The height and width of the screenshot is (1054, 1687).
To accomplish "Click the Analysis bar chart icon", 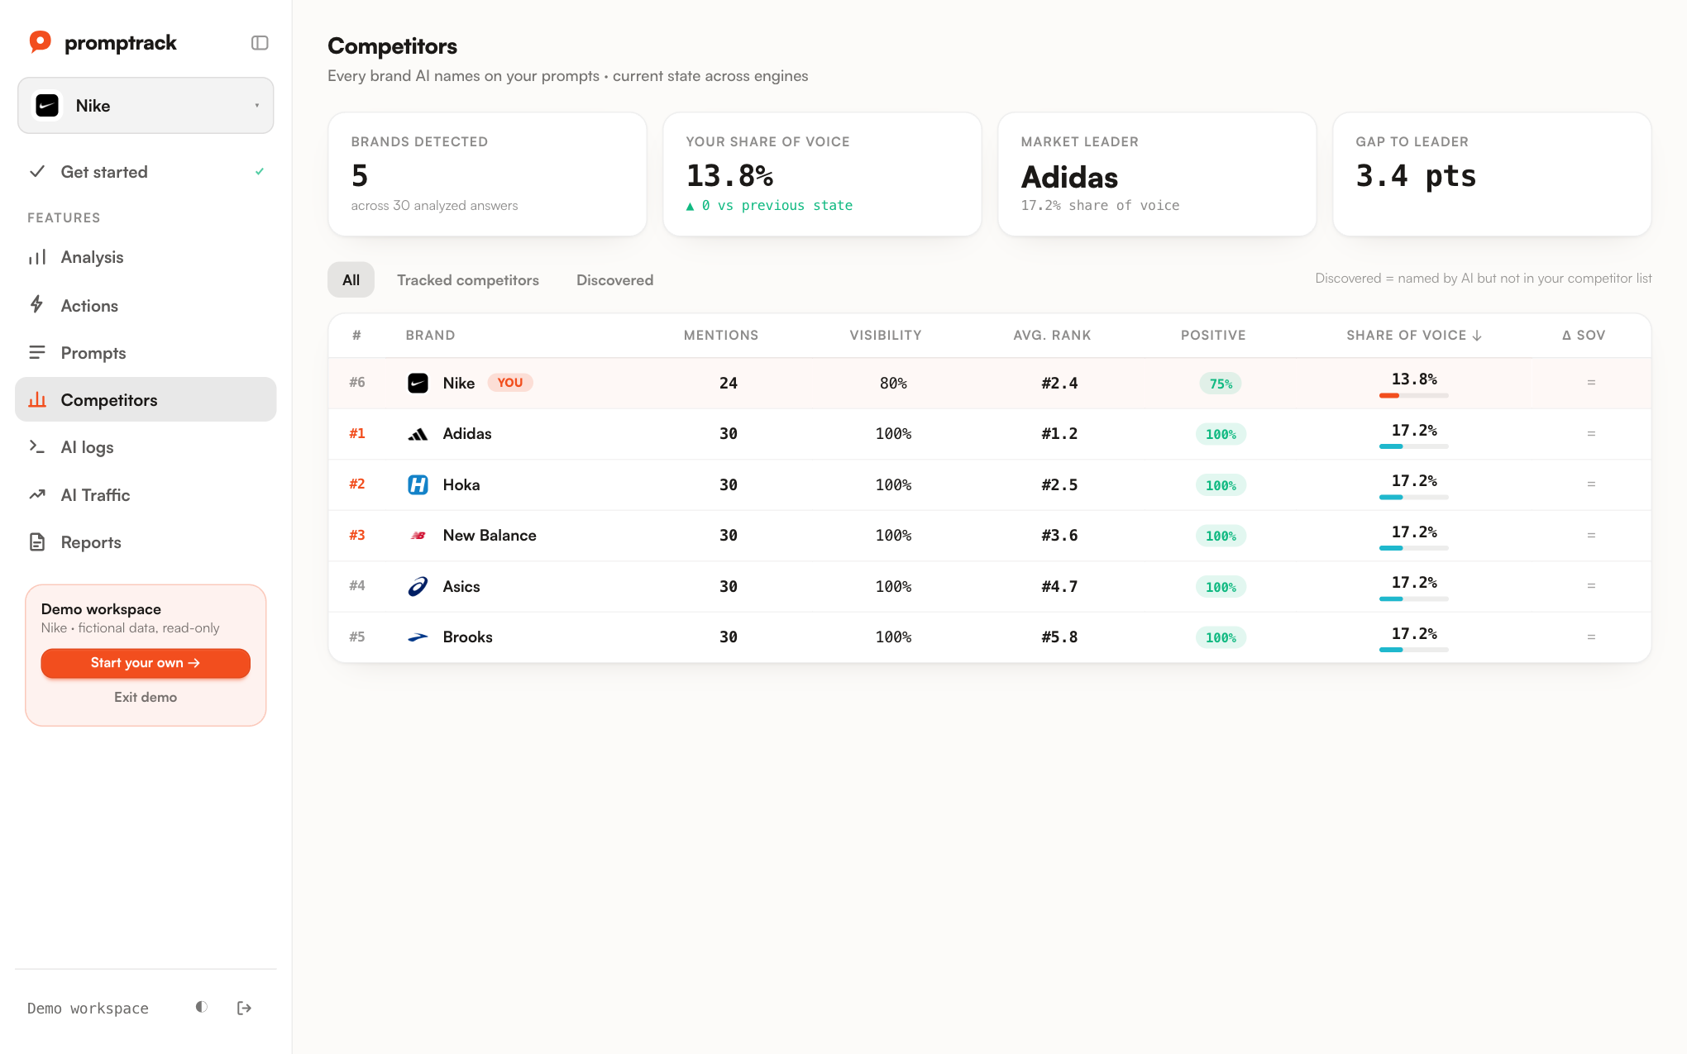I will [37, 257].
